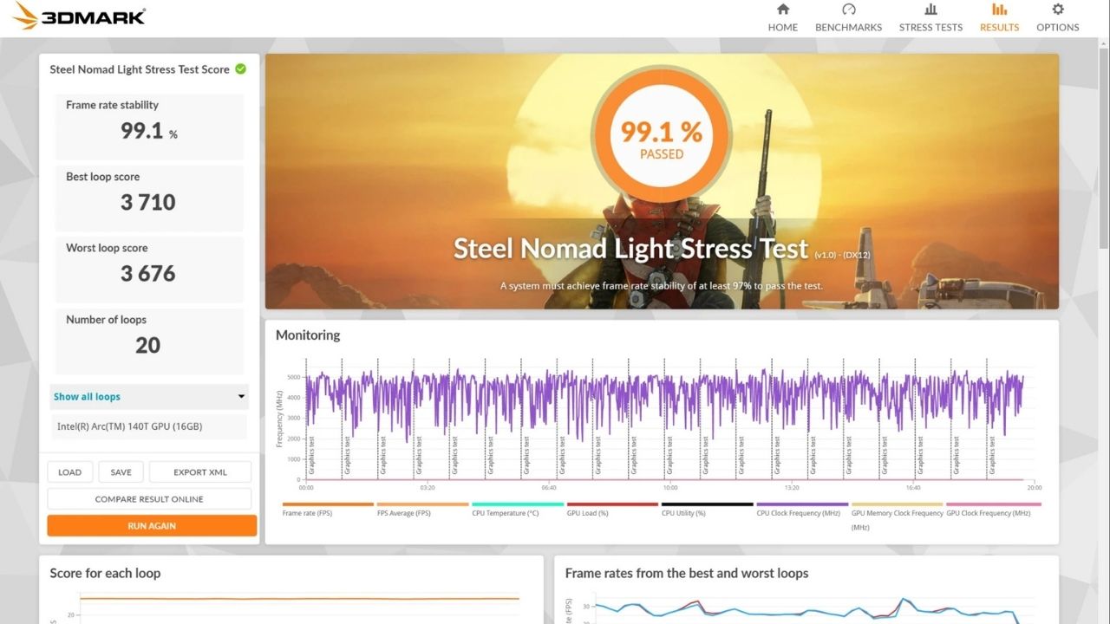Click the Number of loops value 20

[148, 345]
